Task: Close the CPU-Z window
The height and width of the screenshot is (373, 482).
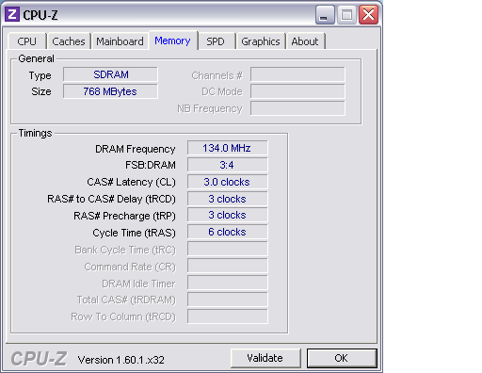Action: [x=368, y=15]
